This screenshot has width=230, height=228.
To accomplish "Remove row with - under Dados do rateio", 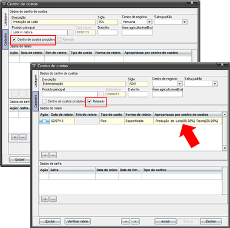I will tap(53, 155).
